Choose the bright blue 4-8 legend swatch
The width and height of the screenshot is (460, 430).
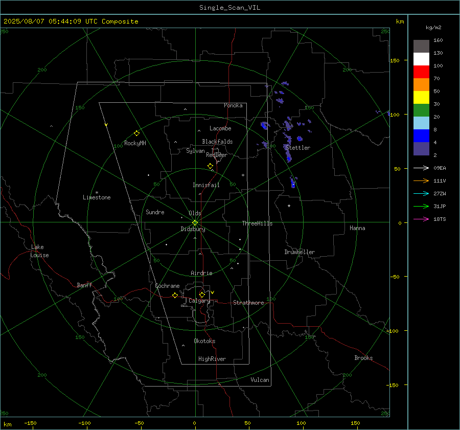421,135
